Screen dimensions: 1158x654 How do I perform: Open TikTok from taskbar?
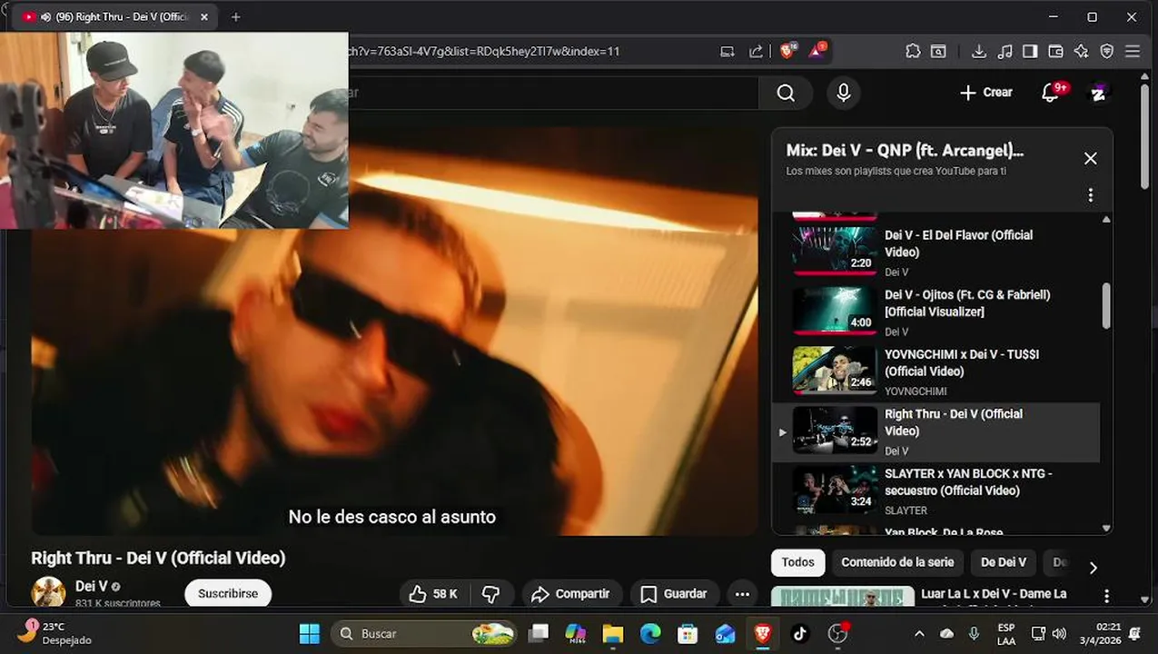click(x=799, y=633)
